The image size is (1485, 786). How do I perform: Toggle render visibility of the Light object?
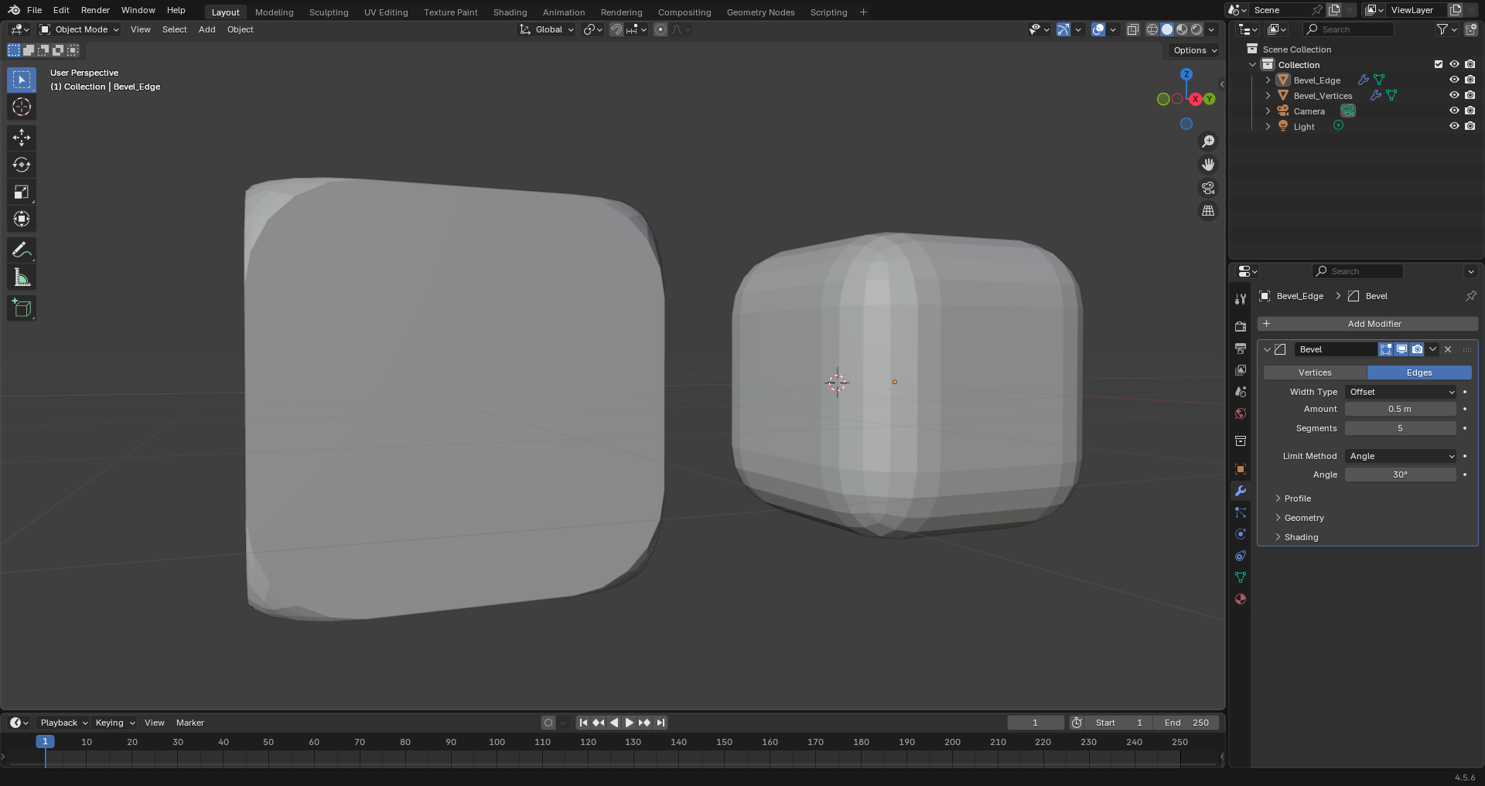(1470, 126)
